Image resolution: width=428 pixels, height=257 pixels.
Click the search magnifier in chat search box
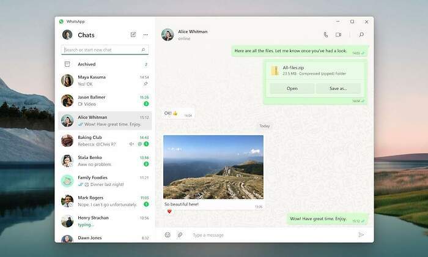coord(143,50)
